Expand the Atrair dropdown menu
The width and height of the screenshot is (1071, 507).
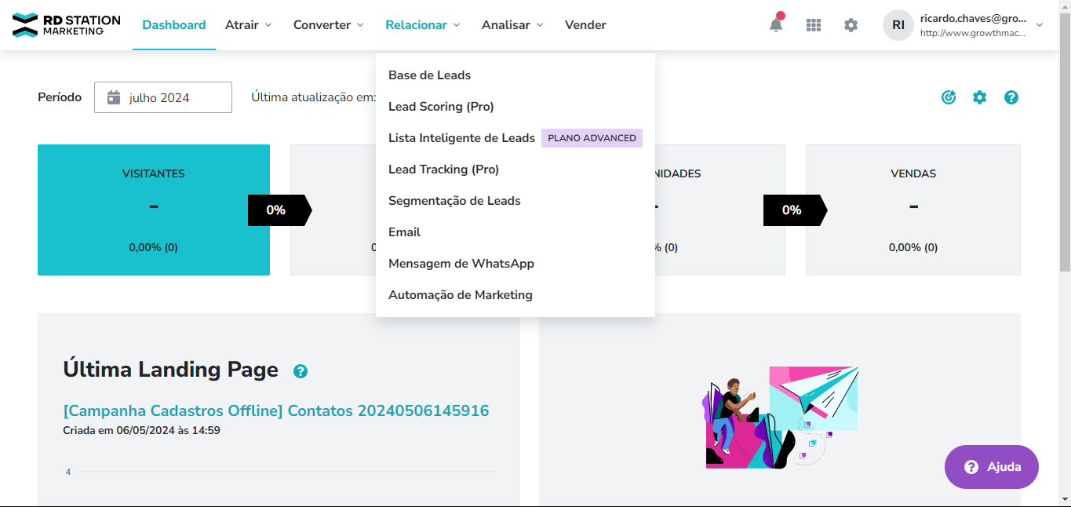point(249,25)
